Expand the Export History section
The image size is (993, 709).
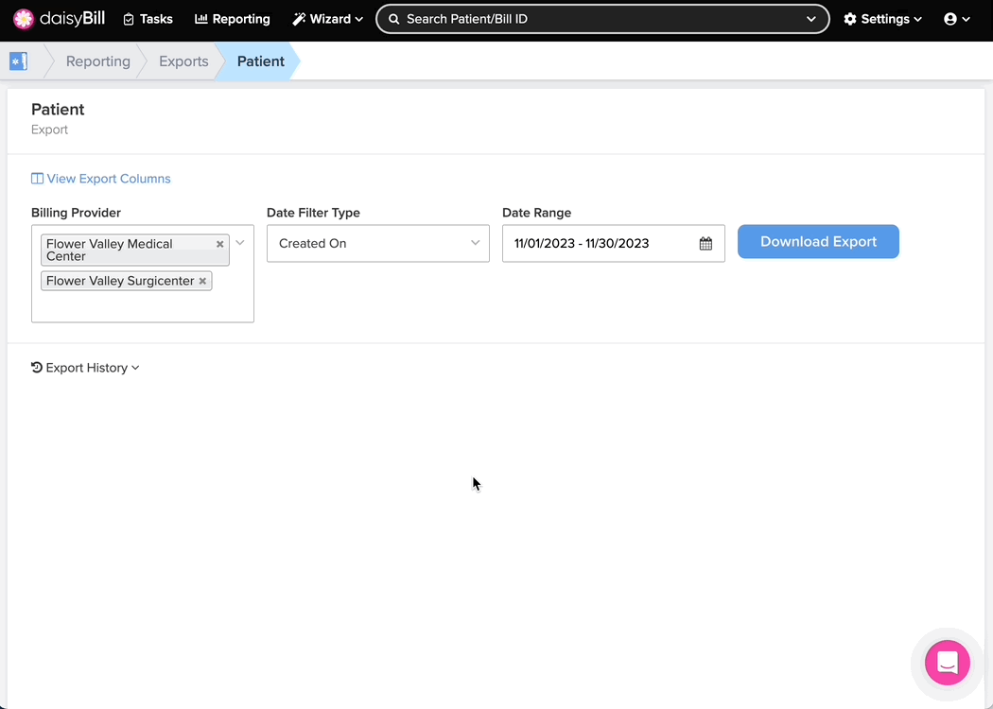pos(85,368)
